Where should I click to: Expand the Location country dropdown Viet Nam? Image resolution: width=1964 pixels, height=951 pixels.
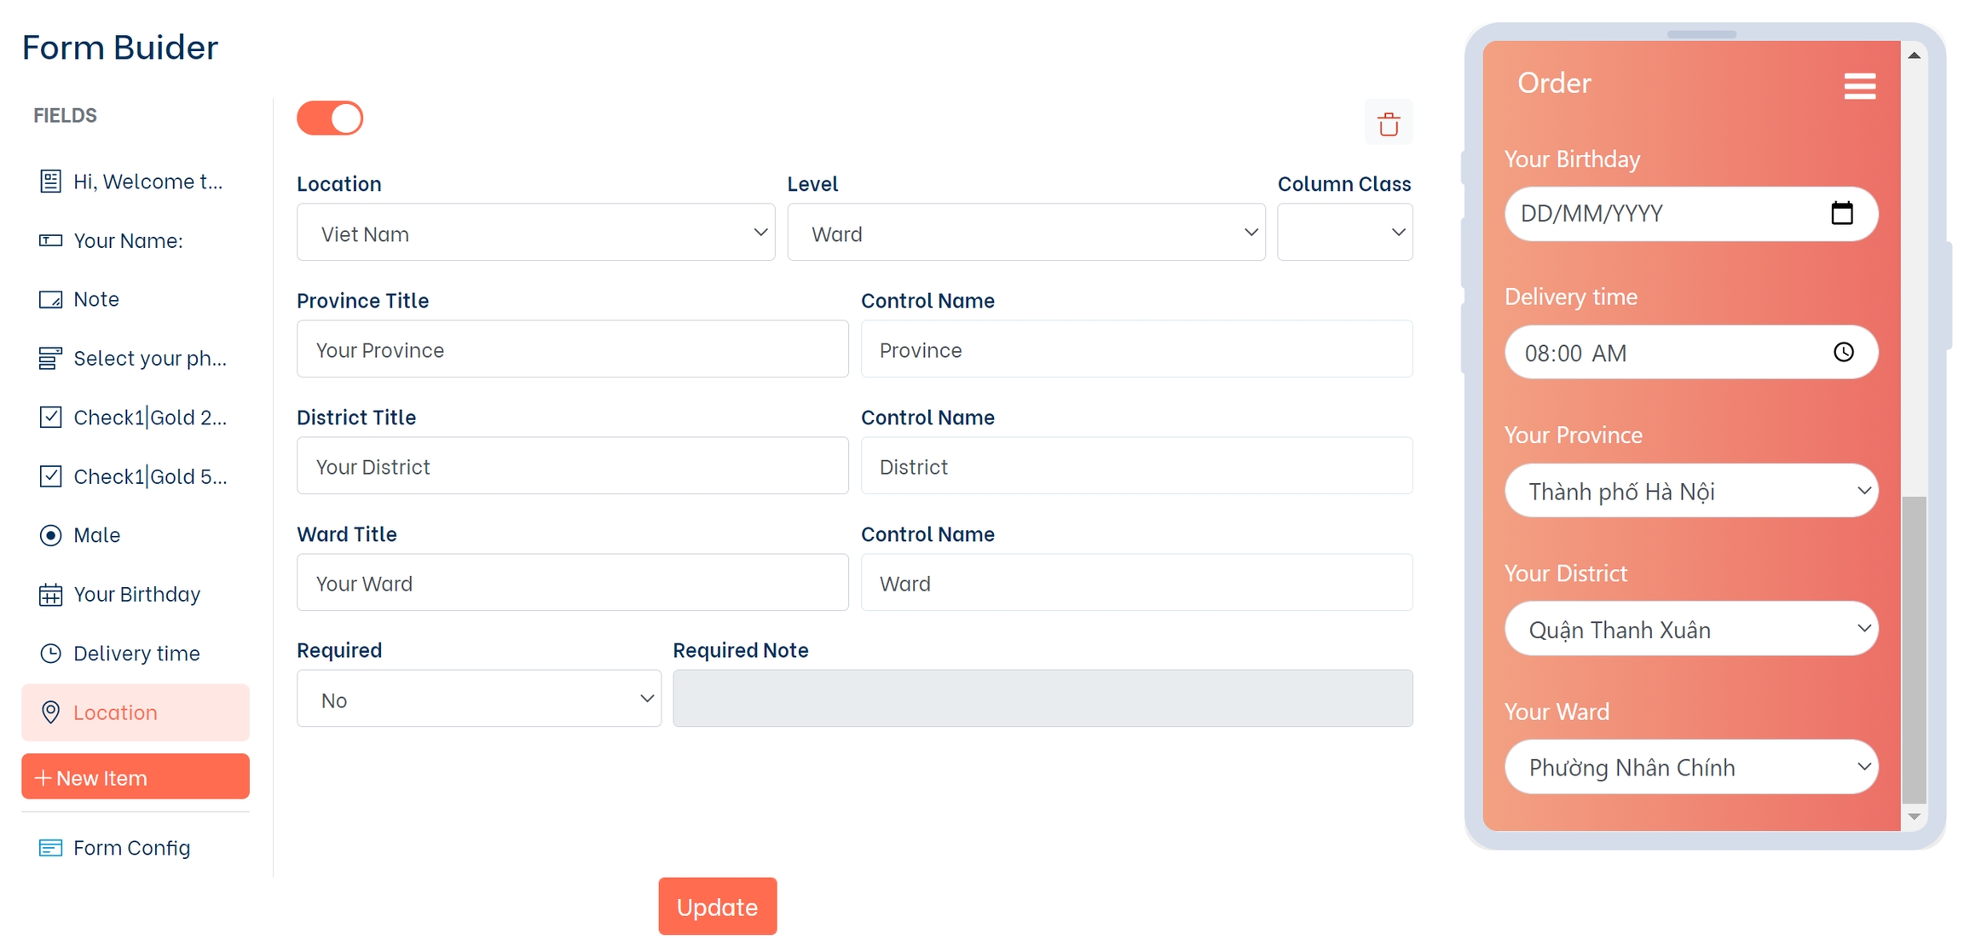(x=535, y=233)
